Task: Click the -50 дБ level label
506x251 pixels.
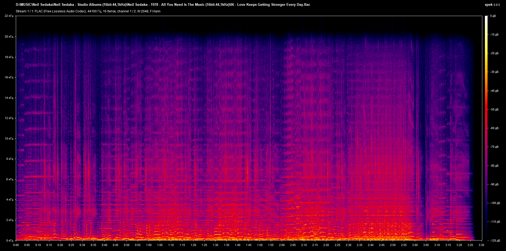Action: point(494,110)
